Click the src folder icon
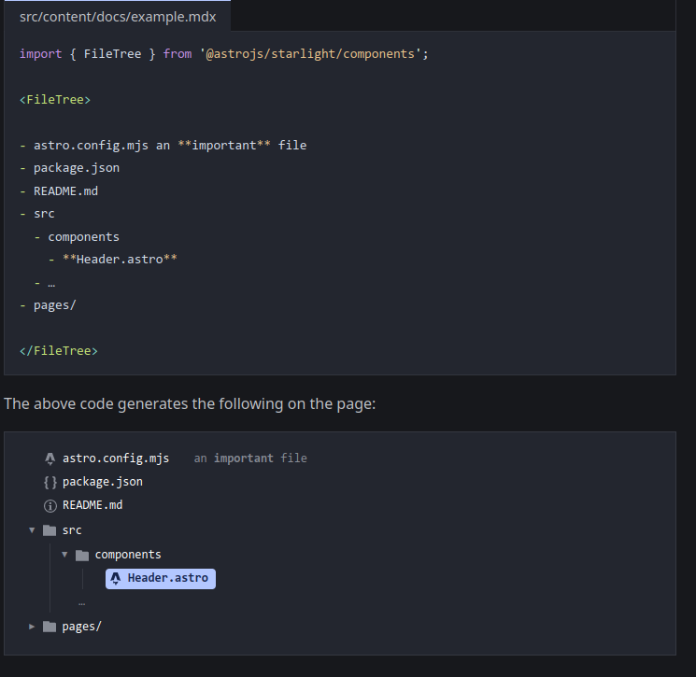The height and width of the screenshot is (677, 696). (50, 530)
